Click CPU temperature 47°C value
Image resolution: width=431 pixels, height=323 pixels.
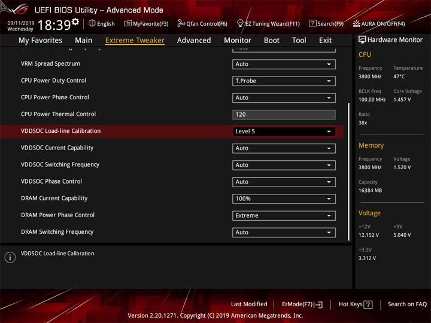[399, 77]
